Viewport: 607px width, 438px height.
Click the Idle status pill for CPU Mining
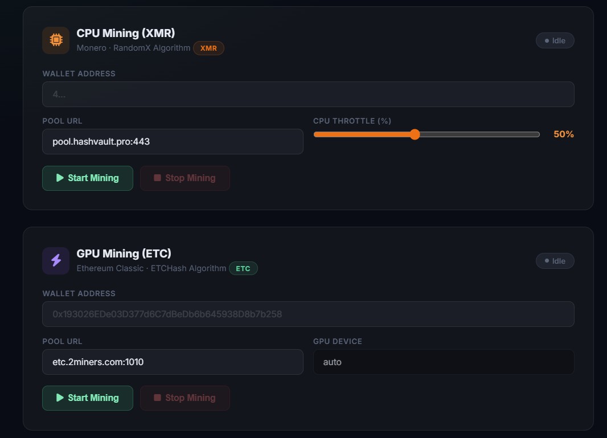tap(555, 40)
